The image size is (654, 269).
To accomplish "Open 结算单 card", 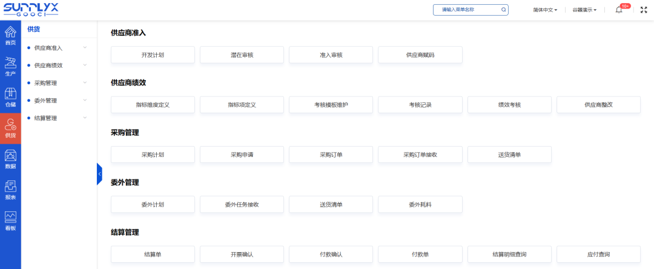I will [153, 254].
